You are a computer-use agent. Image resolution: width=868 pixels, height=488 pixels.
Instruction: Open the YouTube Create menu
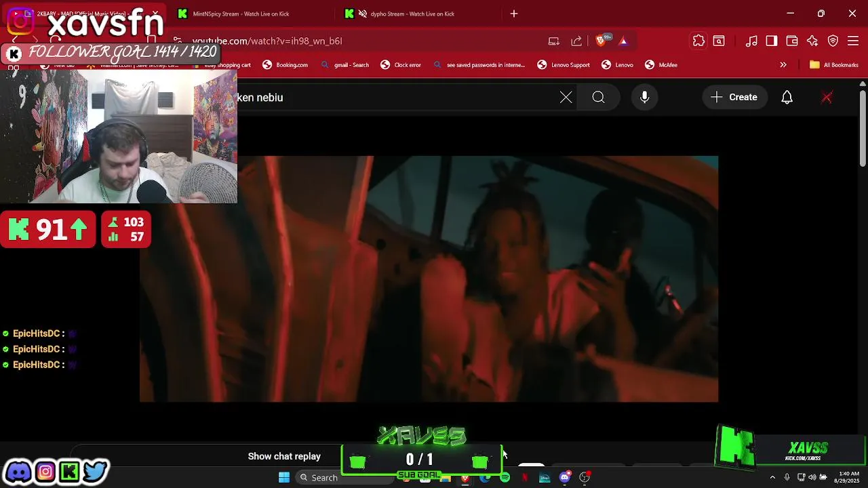pos(734,98)
